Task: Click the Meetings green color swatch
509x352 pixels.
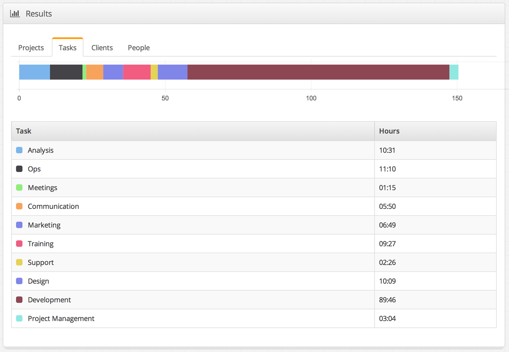Action: [19, 188]
